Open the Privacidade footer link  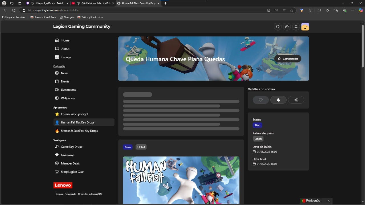(x=70, y=194)
